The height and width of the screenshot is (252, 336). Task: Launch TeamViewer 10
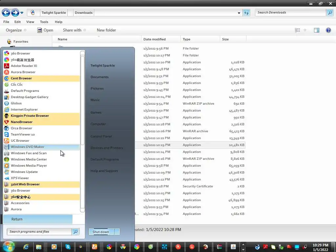(x=42, y=134)
